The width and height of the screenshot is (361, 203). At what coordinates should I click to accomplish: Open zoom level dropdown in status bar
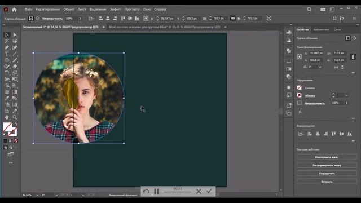[x=37, y=195]
